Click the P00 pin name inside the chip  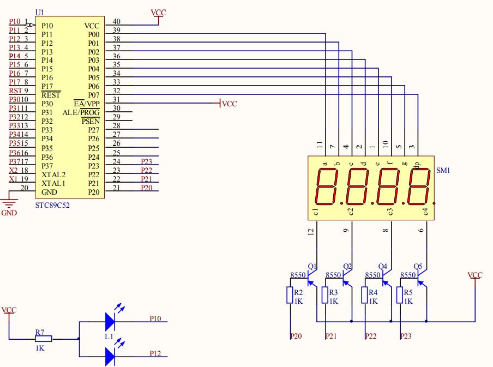pyautogui.click(x=94, y=34)
